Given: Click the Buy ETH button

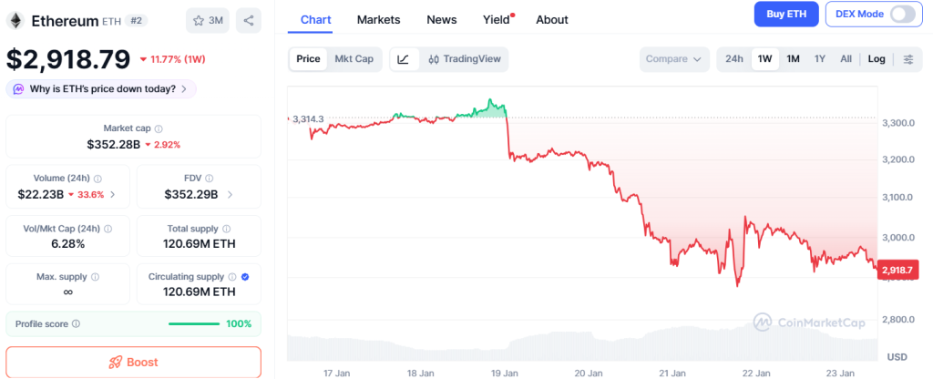Looking at the screenshot, I should (x=786, y=14).
